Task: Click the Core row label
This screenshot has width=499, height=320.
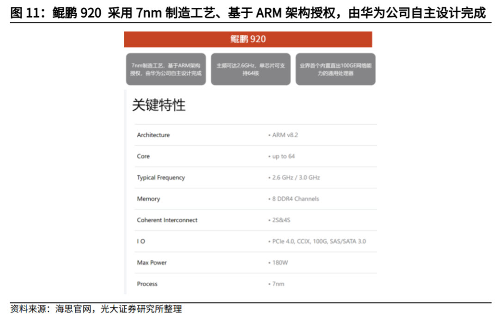Action: coord(143,156)
